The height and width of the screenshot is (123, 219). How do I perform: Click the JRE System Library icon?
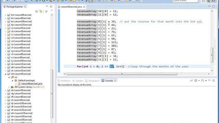[12, 87]
